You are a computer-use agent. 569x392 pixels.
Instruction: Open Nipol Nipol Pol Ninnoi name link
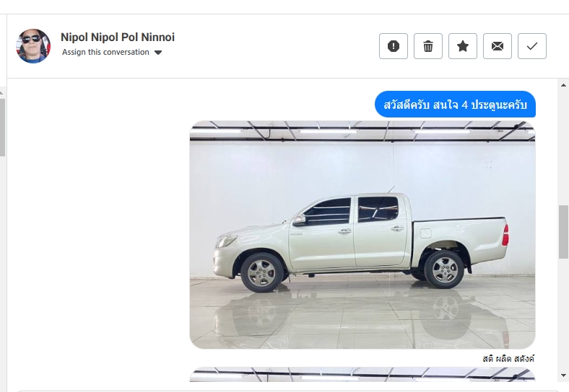point(118,37)
